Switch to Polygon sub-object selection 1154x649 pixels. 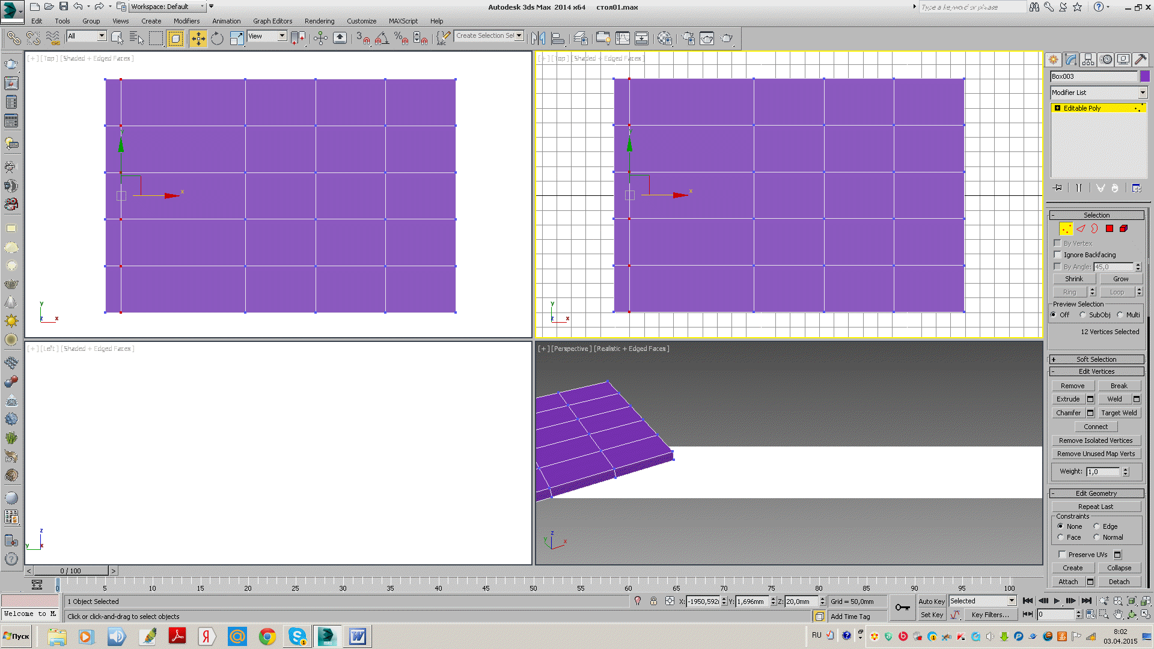click(x=1110, y=228)
